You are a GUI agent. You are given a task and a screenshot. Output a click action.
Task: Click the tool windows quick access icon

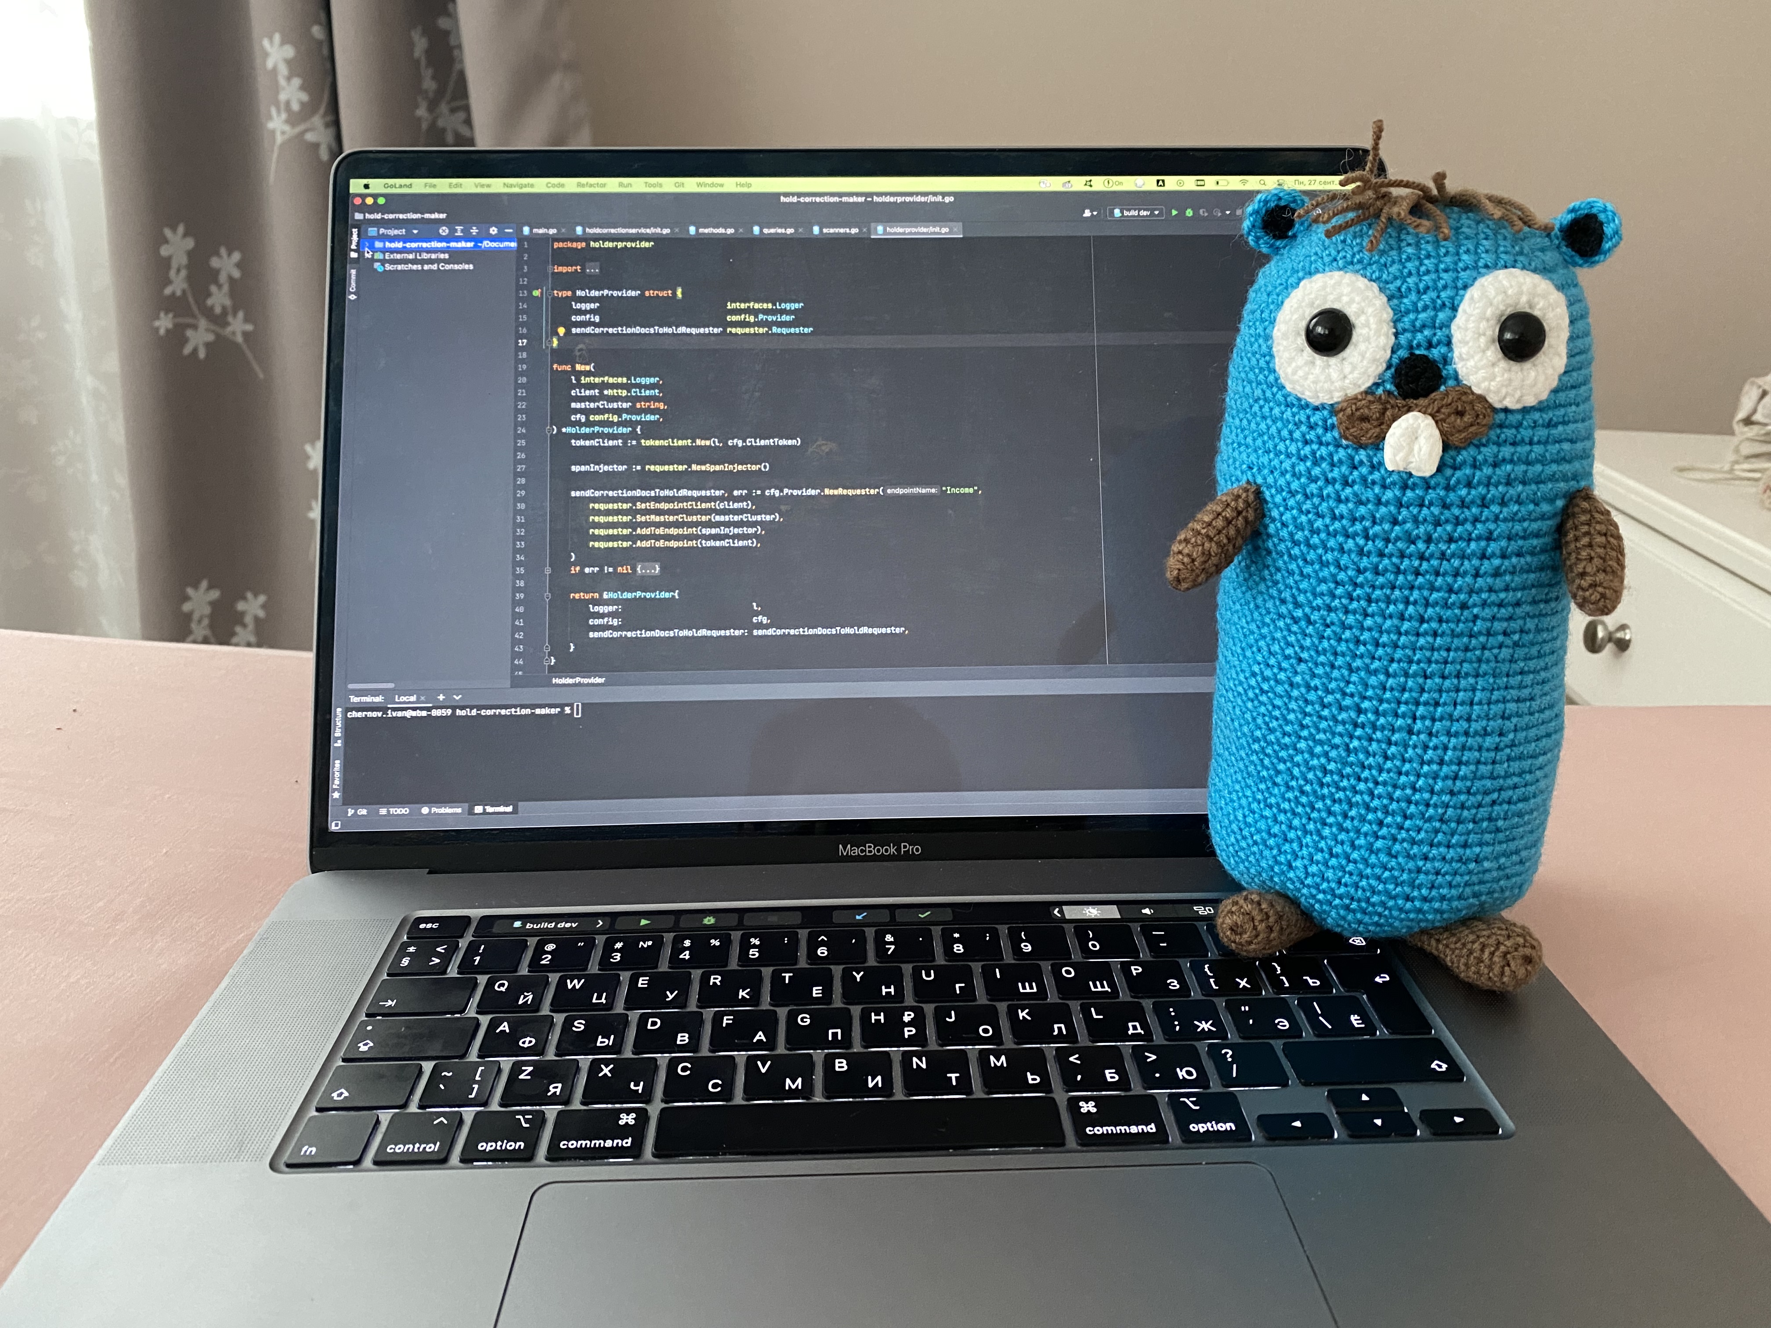(x=337, y=824)
